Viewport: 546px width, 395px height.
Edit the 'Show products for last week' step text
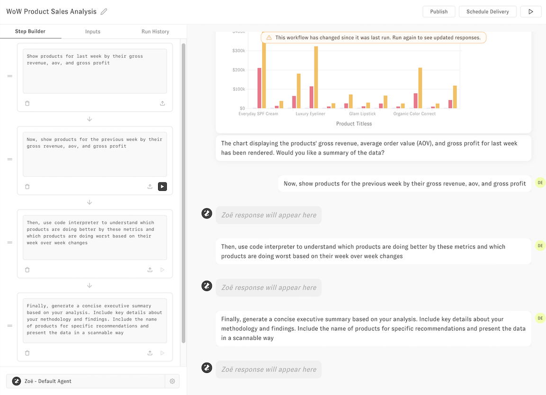coord(95,71)
